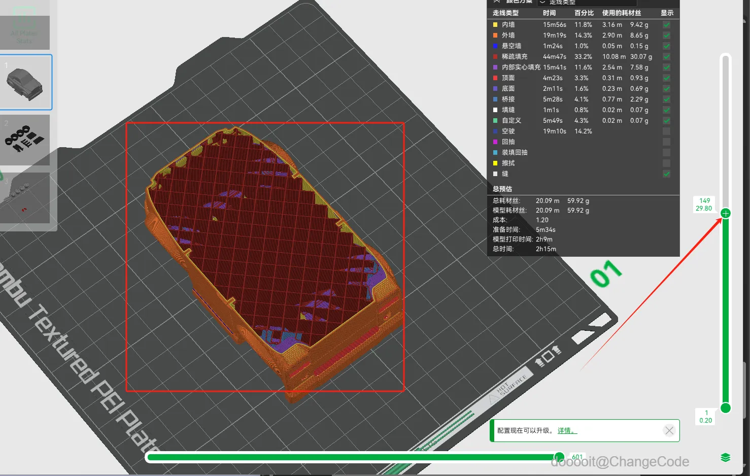Viewport: 750px width, 476px height.
Task: Click the 百分比 column header
Action: pyautogui.click(x=584, y=13)
